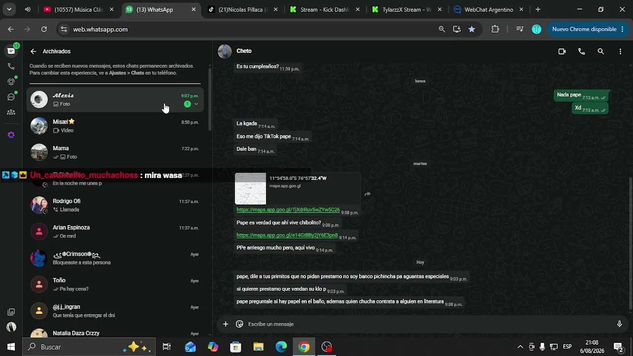Reload the WhatsApp page
The image size is (633, 356).
pos(44,29)
